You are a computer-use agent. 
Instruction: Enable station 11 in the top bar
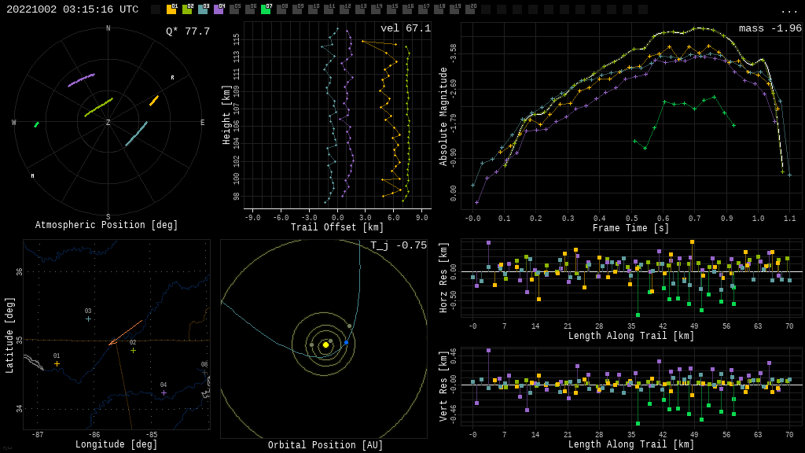329,9
